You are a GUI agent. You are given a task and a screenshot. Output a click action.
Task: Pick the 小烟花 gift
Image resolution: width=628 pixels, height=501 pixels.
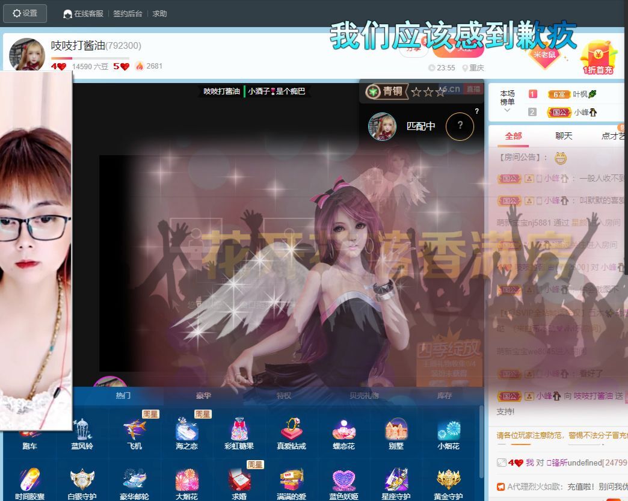pos(448,434)
